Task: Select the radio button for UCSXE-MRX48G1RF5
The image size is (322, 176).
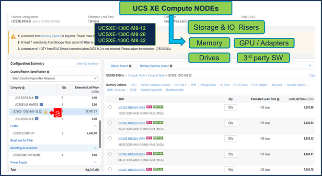Action: point(110,138)
